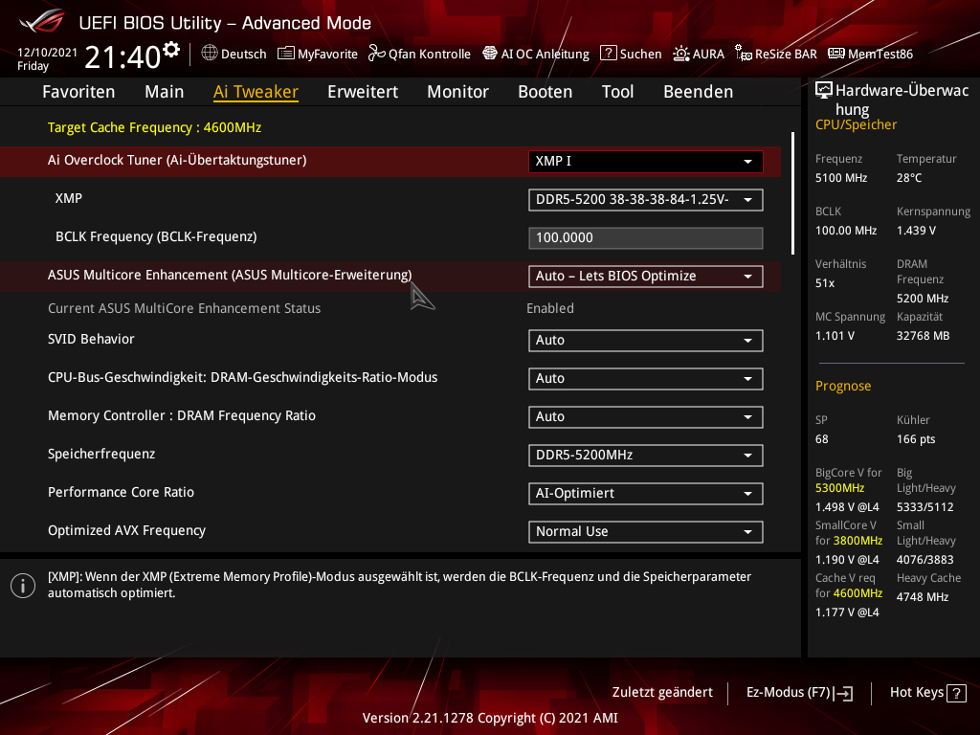Expand the XMP profile selection dropdown
The width and height of the screenshot is (980, 735).
645,199
